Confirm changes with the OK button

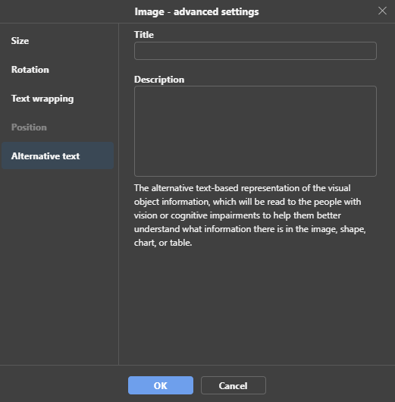click(x=161, y=385)
